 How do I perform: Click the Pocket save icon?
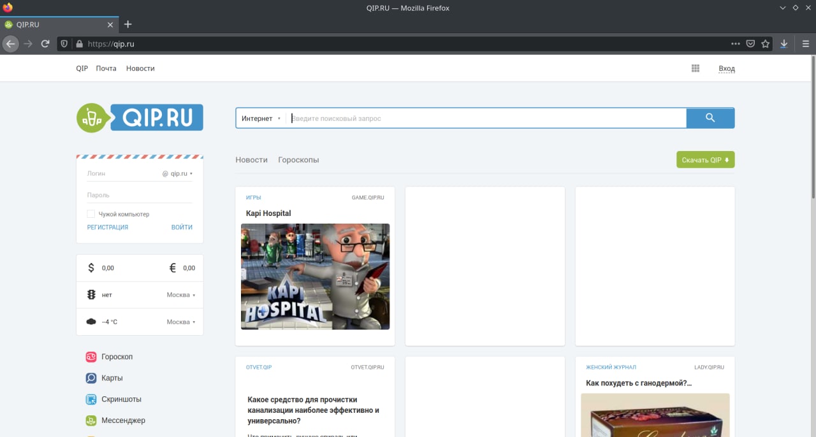pyautogui.click(x=750, y=44)
